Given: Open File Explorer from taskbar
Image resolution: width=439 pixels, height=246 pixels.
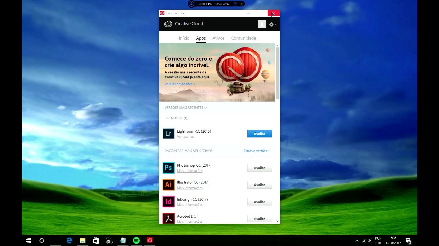Looking at the screenshot, I should point(83,241).
